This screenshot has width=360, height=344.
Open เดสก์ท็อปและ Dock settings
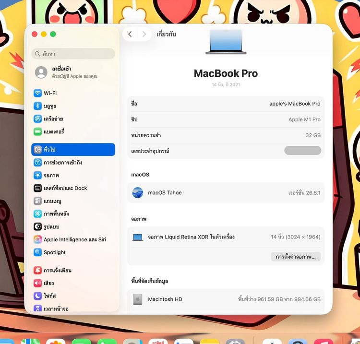tap(73, 188)
